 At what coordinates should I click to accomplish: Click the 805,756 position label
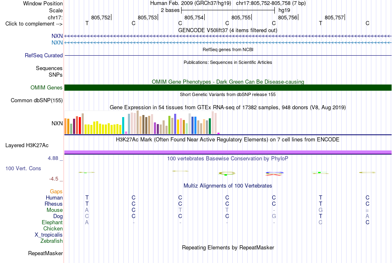click(x=288, y=17)
